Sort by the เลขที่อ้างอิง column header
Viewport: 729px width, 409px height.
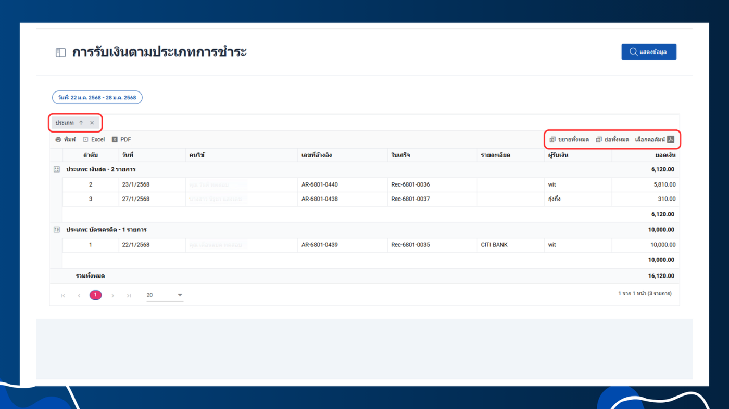pos(343,155)
